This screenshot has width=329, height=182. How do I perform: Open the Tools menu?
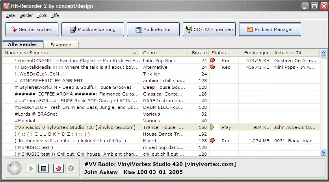42,15
